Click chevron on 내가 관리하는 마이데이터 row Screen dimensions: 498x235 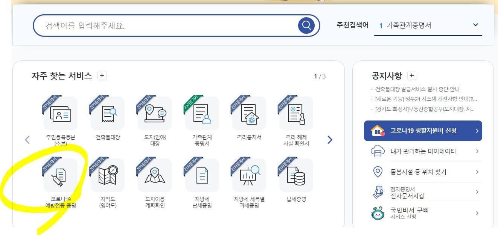477,152
